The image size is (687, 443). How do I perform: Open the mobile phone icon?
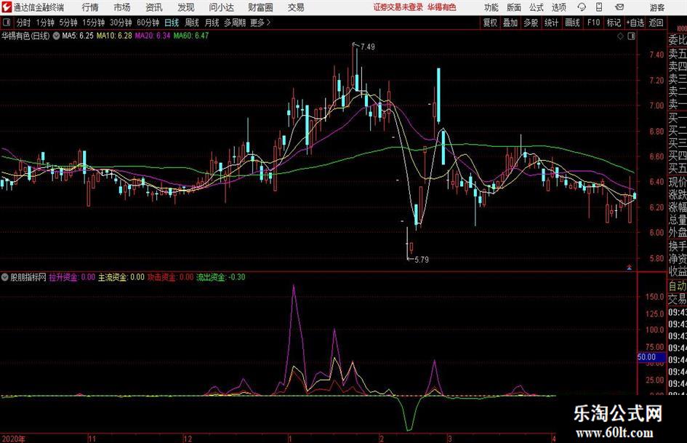pos(599,7)
